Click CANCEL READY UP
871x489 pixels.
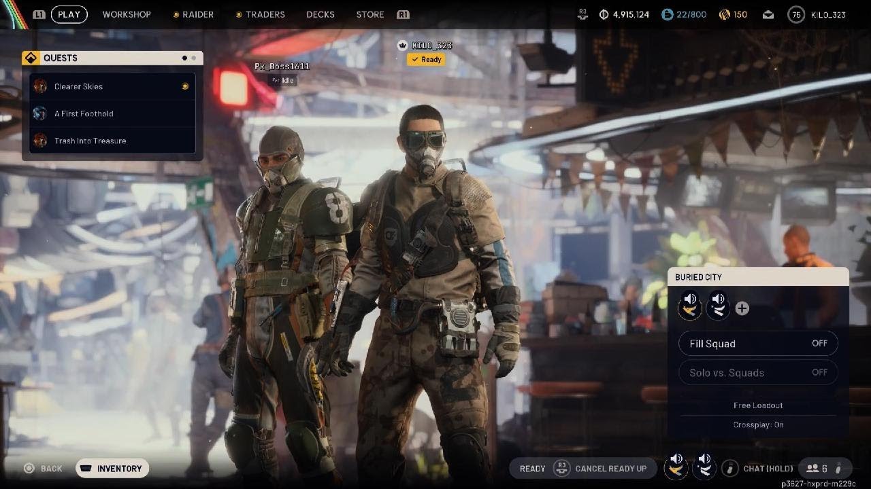[611, 469]
